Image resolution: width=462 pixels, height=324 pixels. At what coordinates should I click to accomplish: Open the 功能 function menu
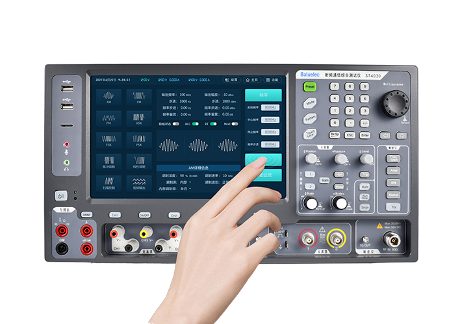click(273, 79)
